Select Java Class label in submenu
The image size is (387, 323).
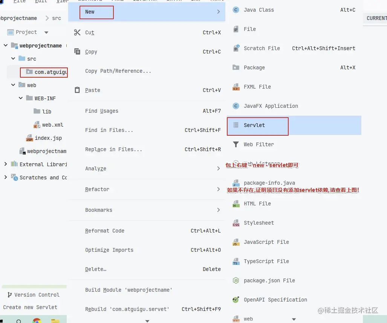pos(259,10)
